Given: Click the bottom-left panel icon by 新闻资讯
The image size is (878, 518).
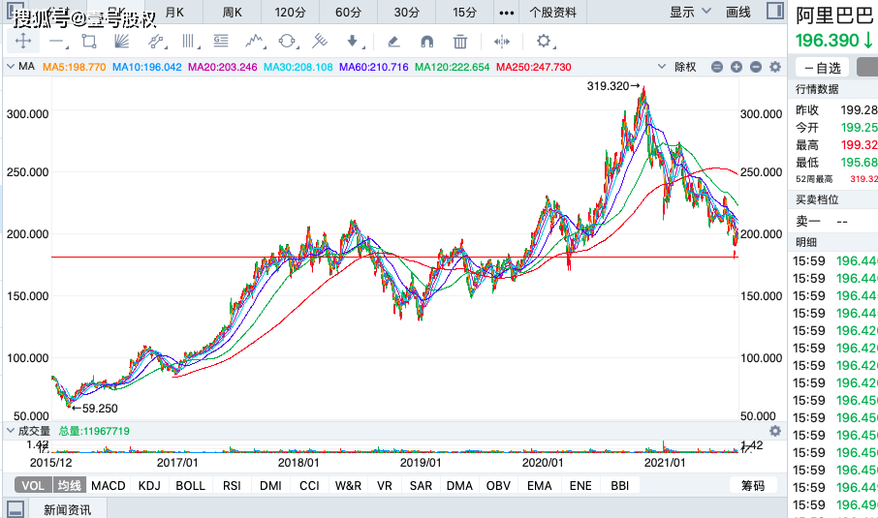Looking at the screenshot, I should tap(16, 509).
